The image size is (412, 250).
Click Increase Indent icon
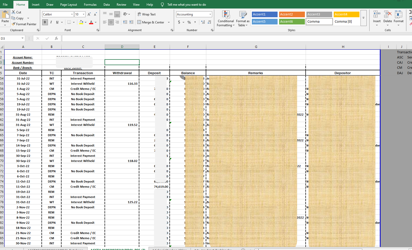[x=131, y=22]
